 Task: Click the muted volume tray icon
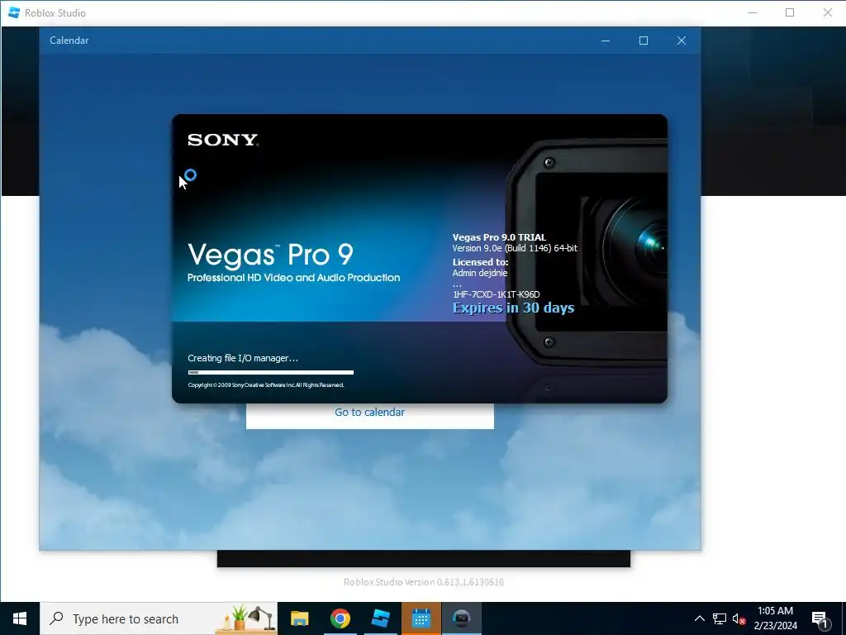tap(739, 618)
